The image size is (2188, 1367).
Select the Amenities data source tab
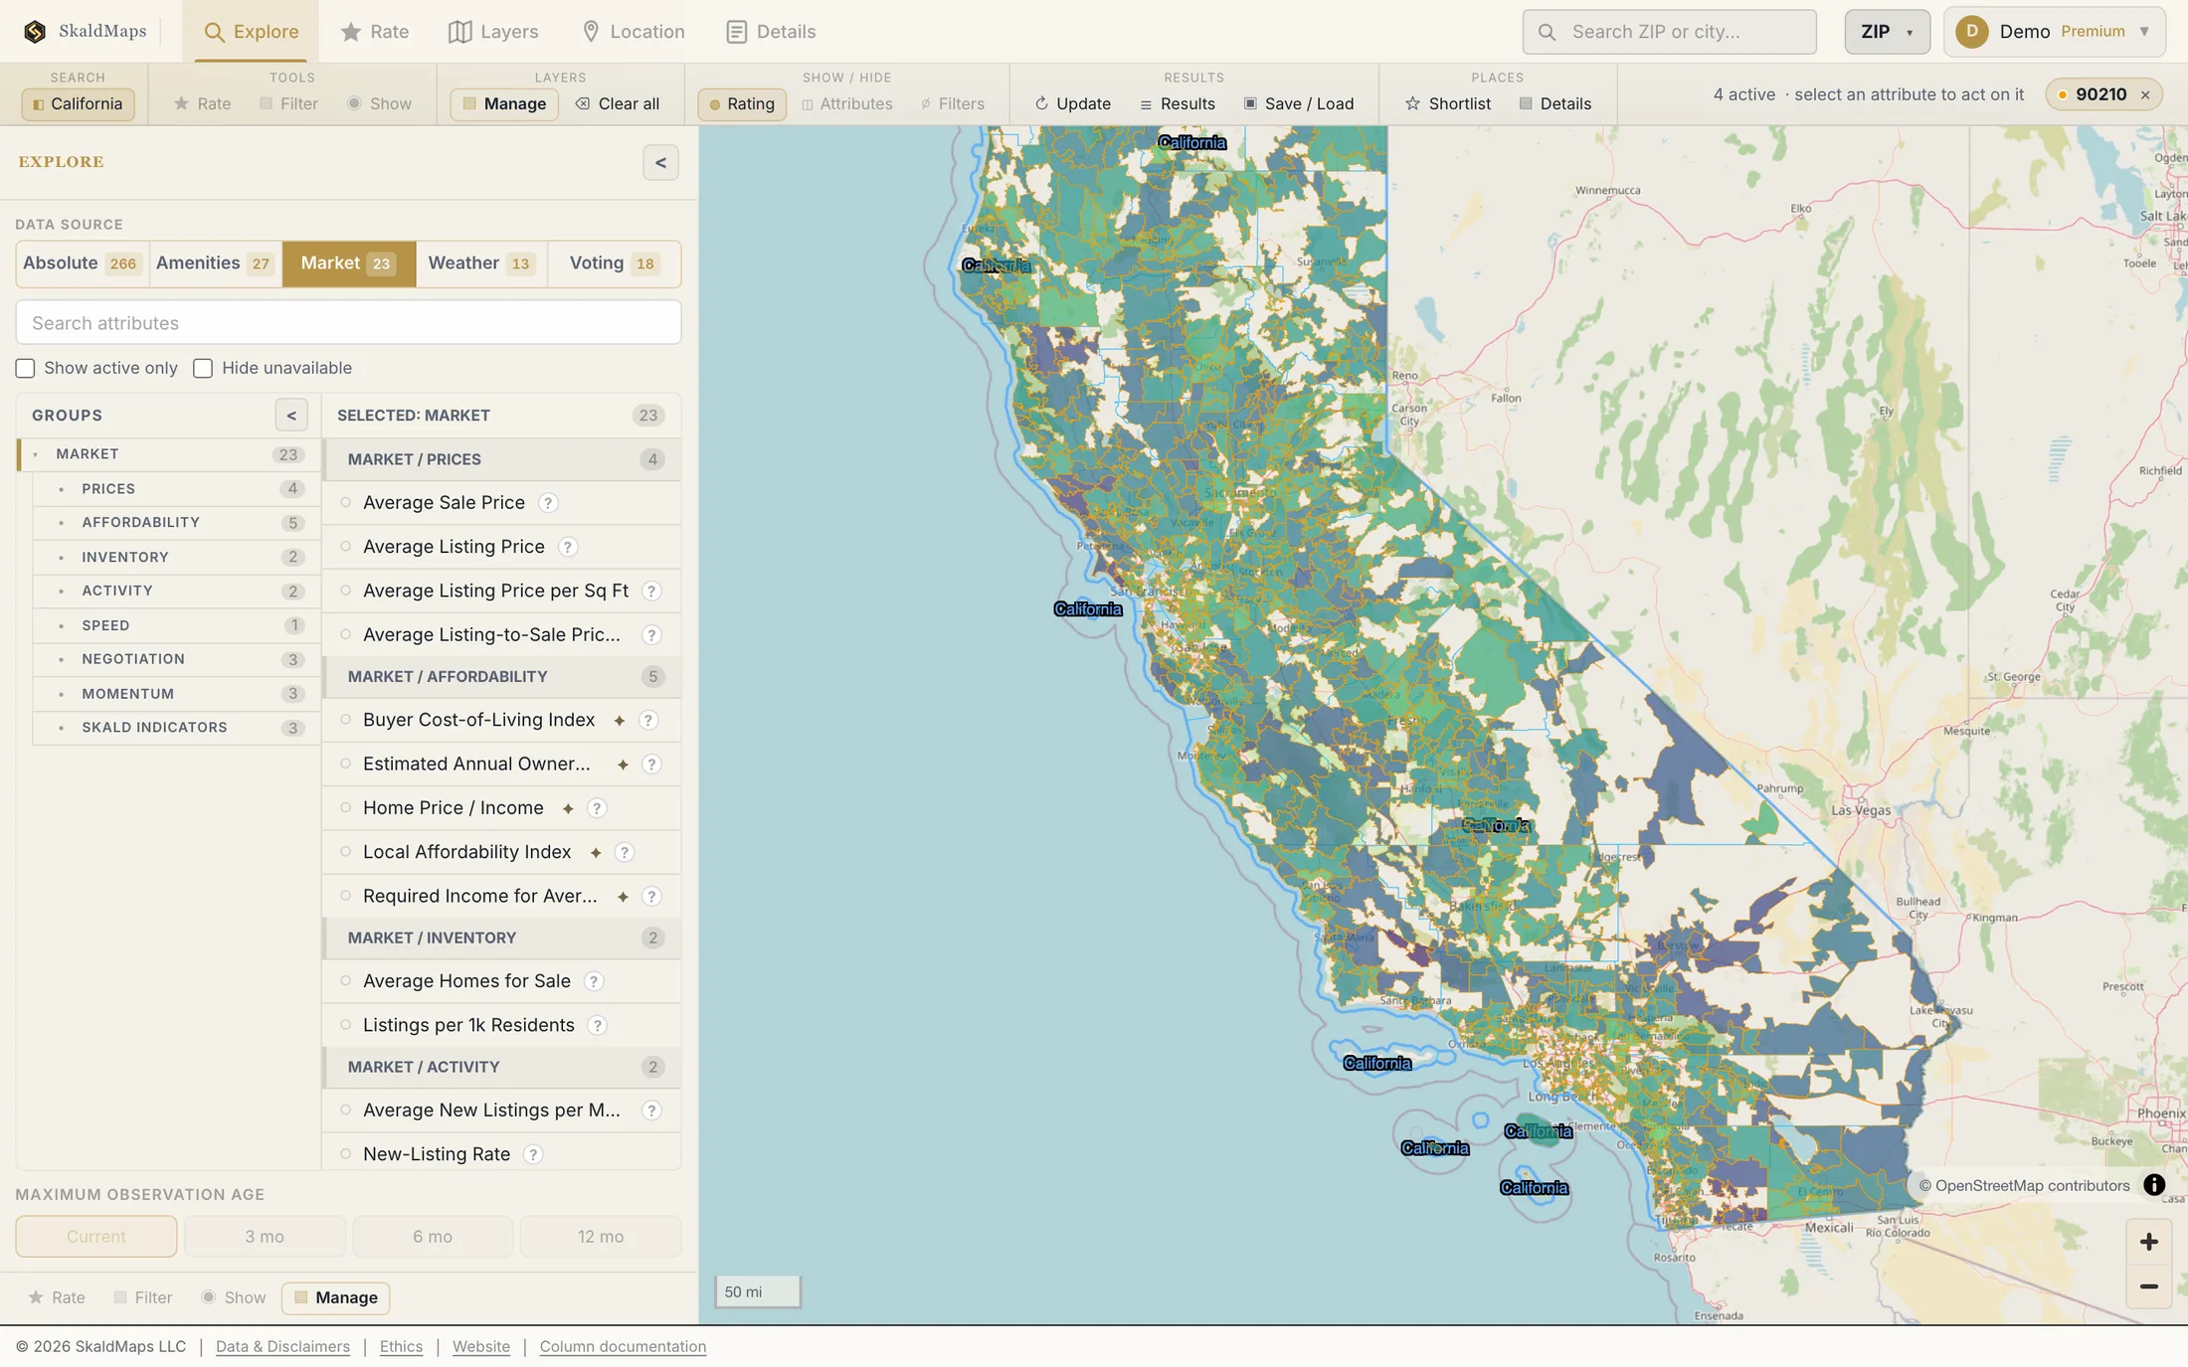click(x=215, y=263)
